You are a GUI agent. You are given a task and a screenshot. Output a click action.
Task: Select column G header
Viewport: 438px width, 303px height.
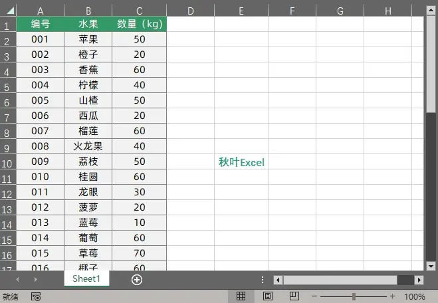[x=340, y=11]
